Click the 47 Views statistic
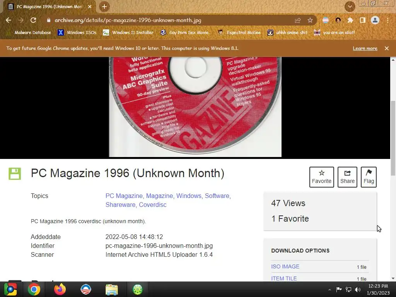The image size is (396, 297). click(288, 203)
